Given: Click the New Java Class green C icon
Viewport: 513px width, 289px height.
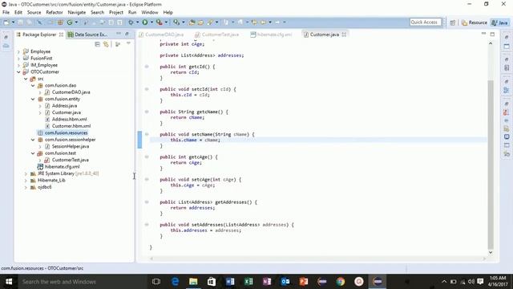Looking at the screenshot, I should (x=70, y=22).
